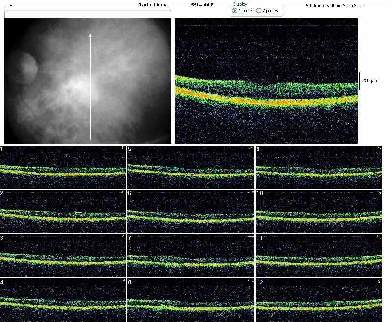Image resolution: width=392 pixels, height=322 pixels.
Task: Click the Radial Lines scan type label
Action: point(152,5)
